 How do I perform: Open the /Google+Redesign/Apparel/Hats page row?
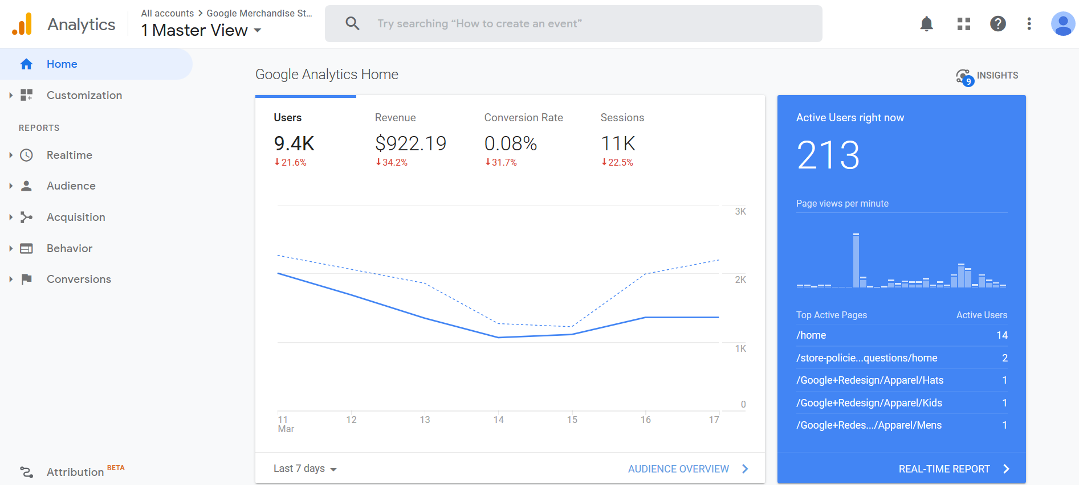[902, 380]
